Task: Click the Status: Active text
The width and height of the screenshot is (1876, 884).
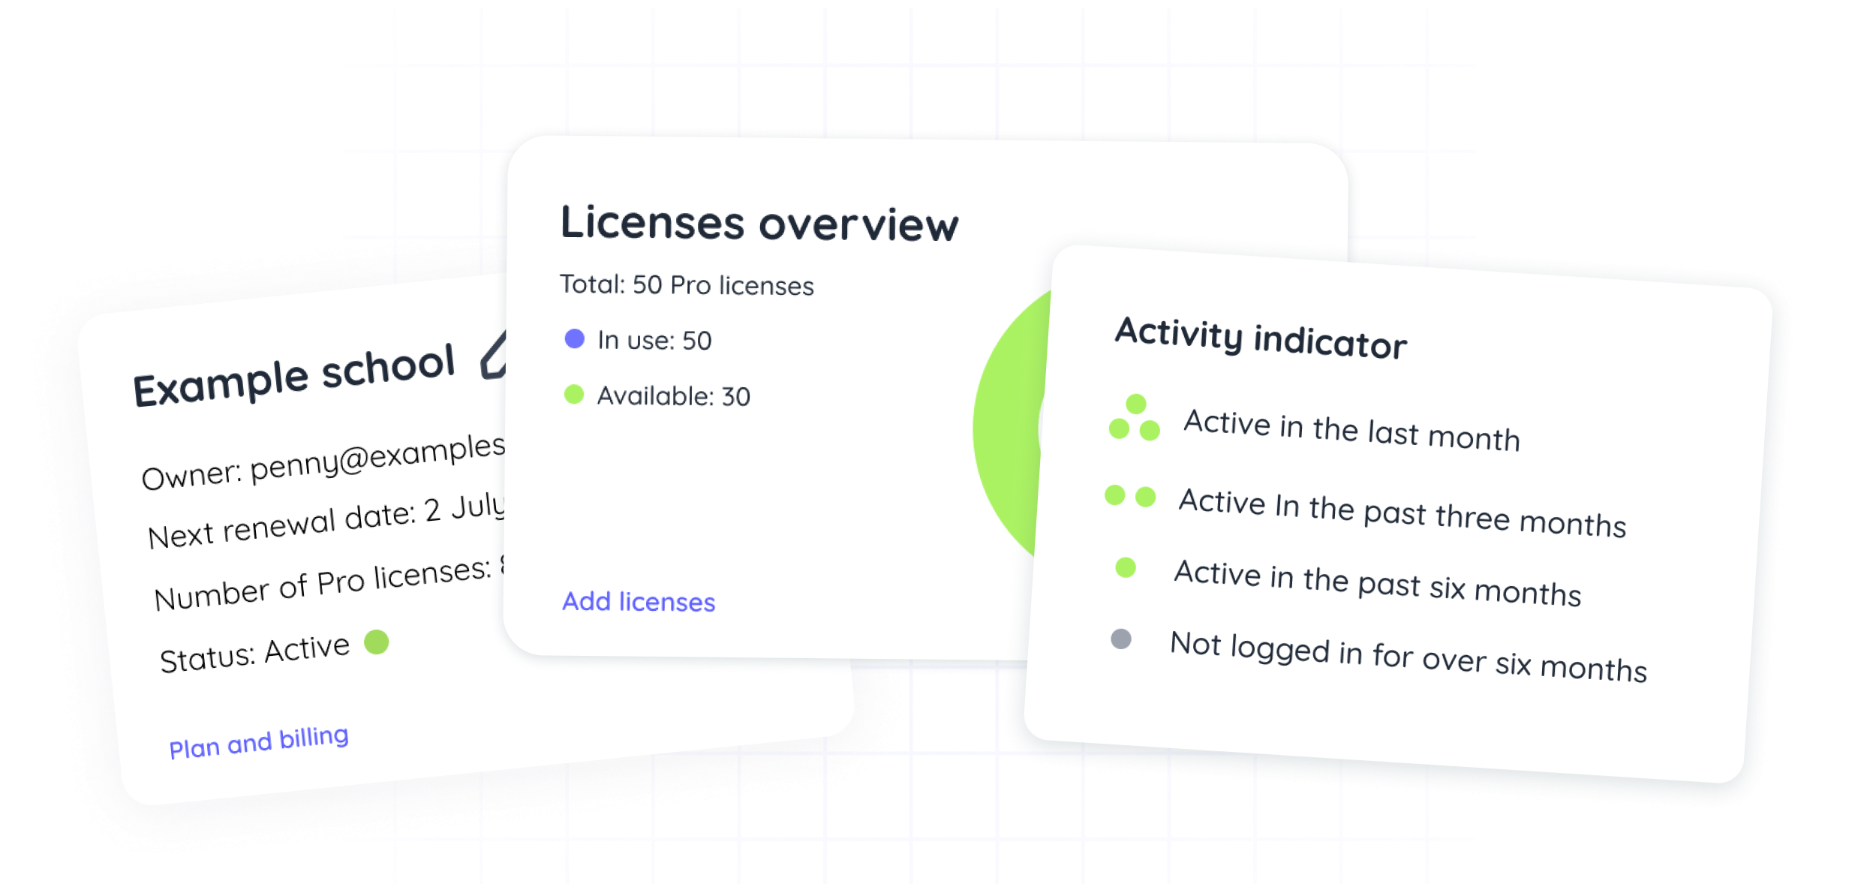Action: tap(254, 653)
